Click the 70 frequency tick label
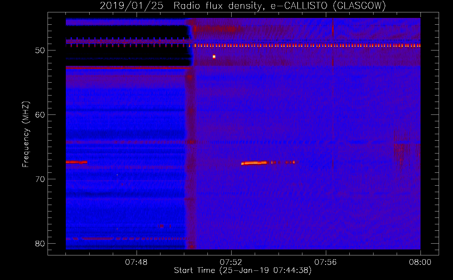This screenshot has height=280, width=453. (40, 179)
